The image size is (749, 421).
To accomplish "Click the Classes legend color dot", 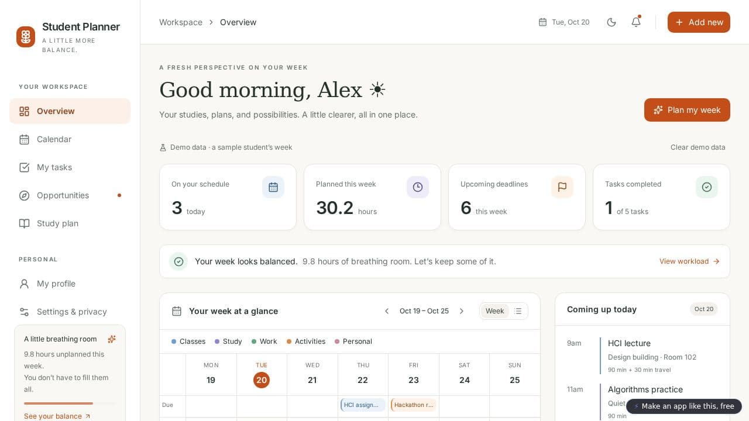I will point(174,341).
